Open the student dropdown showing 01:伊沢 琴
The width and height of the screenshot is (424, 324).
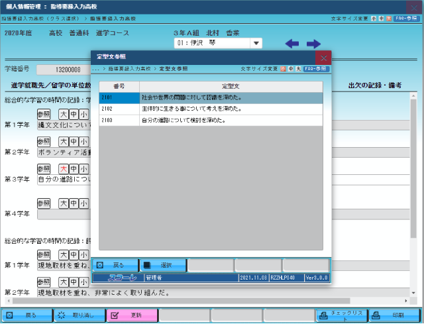(256, 44)
